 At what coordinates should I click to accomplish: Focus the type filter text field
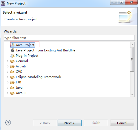point(69,38)
